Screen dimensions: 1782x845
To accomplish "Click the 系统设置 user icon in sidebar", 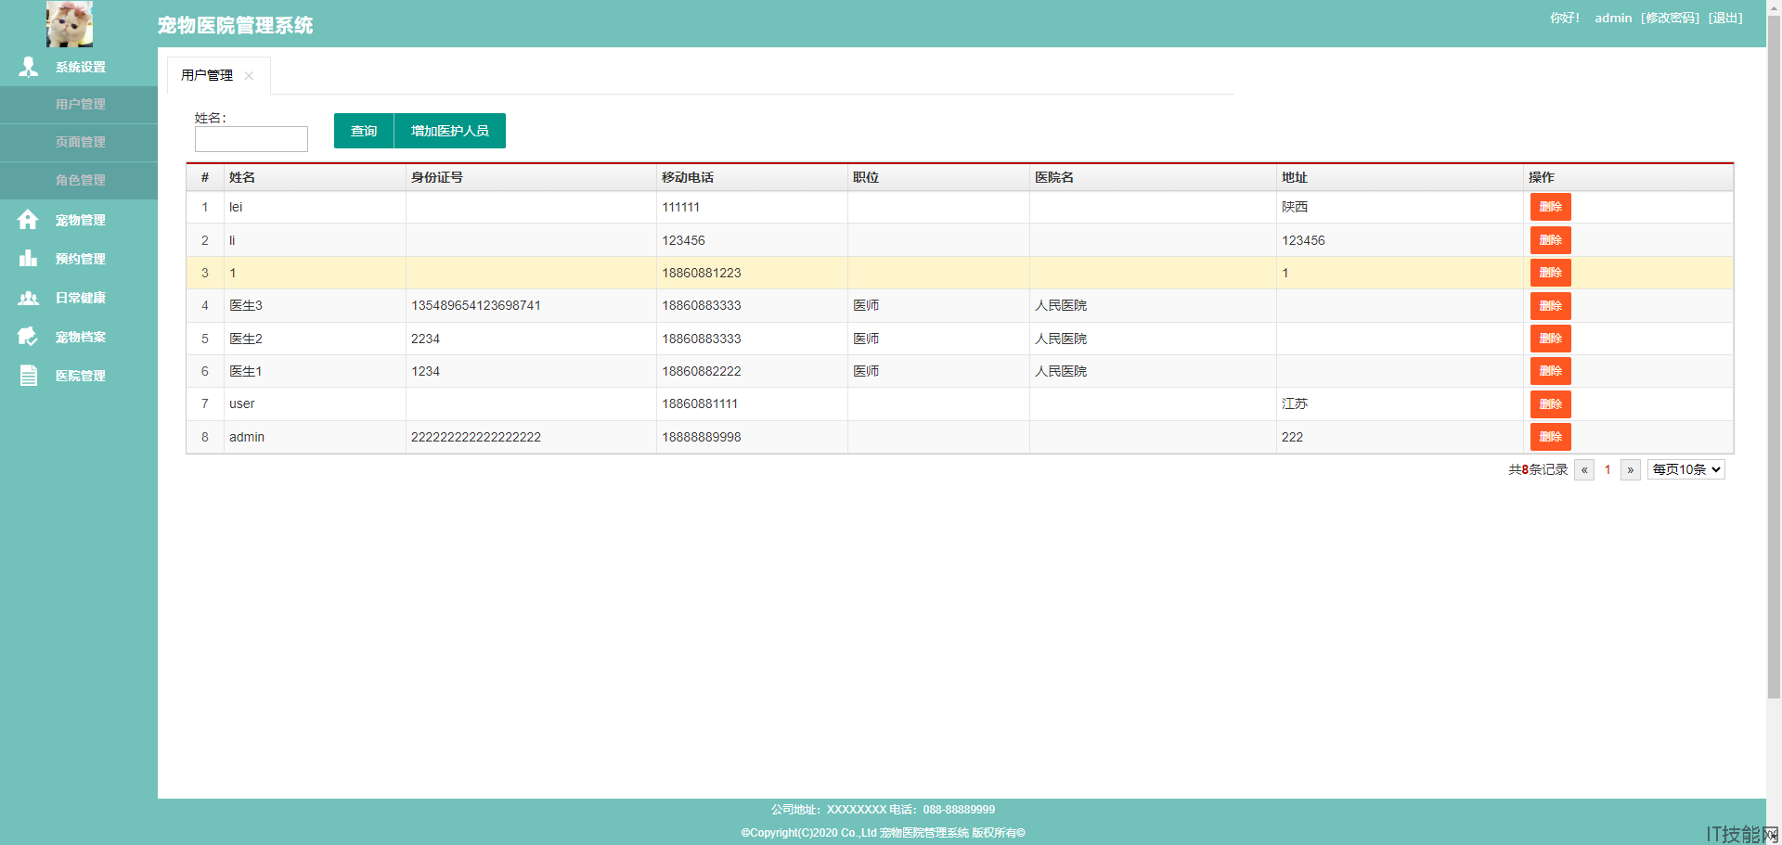I will tap(29, 67).
